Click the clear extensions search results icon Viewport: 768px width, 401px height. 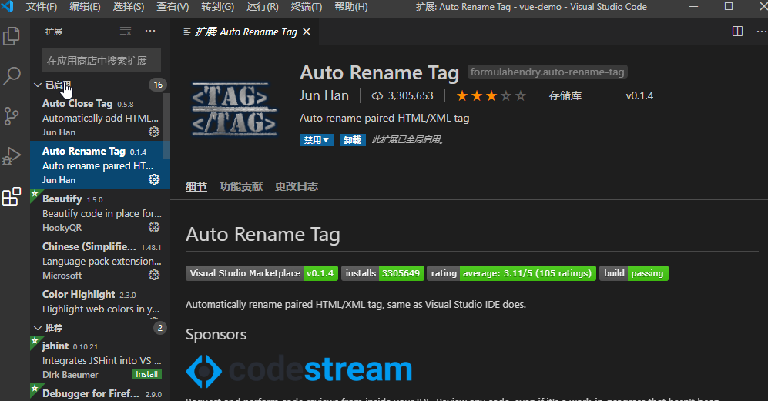click(x=126, y=32)
